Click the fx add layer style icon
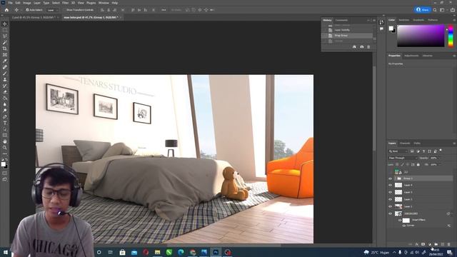This screenshot has height=257, width=457. point(417,244)
